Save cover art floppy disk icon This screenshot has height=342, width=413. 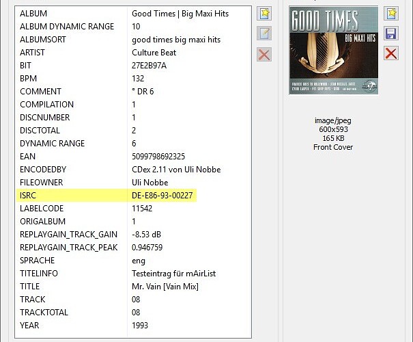point(391,34)
